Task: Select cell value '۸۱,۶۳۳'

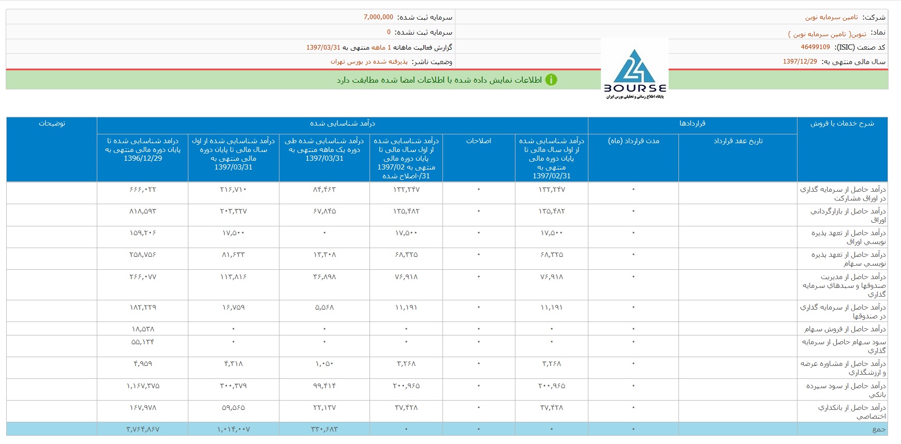Action: (x=233, y=255)
